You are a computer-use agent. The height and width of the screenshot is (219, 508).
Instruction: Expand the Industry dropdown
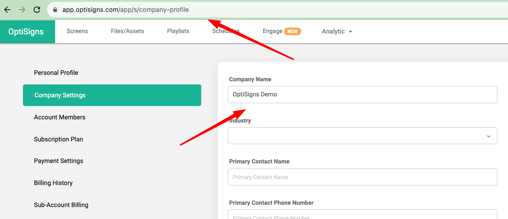362,136
